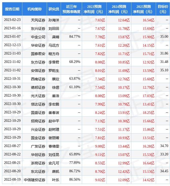Select the 2022-08-19 report date cell

point(12,180)
